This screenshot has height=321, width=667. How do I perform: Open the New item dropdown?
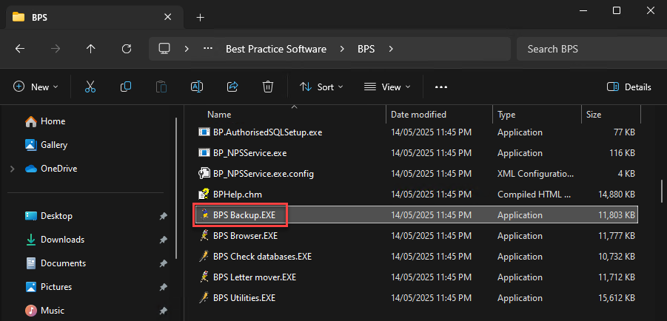[36, 87]
